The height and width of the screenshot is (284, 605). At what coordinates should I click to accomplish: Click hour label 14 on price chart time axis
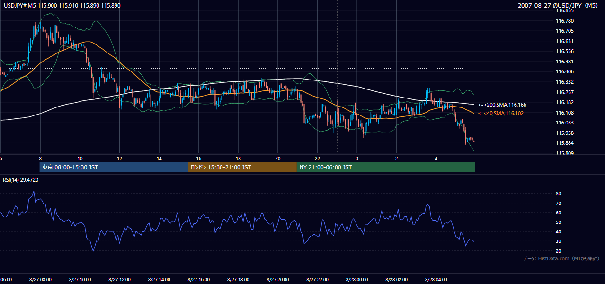[159, 158]
